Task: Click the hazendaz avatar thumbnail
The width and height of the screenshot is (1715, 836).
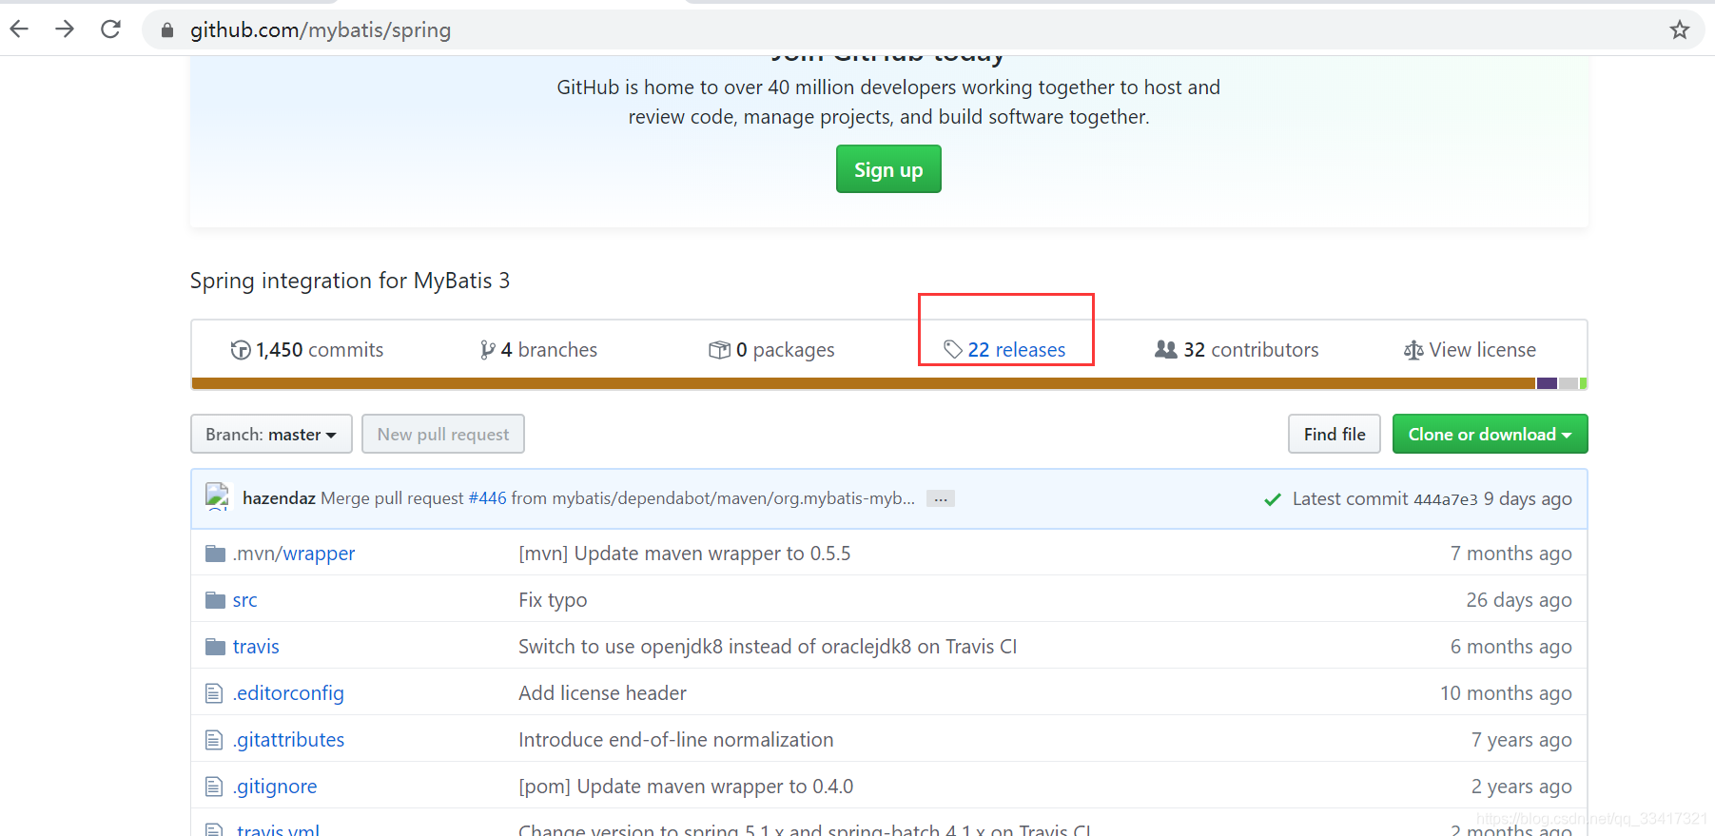Action: click(x=218, y=496)
